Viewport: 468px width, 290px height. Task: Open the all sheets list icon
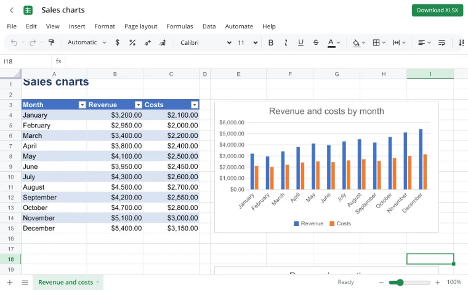[x=25, y=282]
